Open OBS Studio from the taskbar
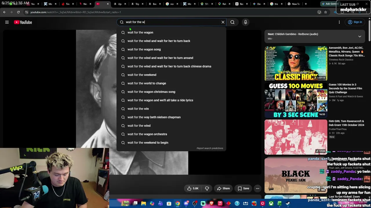371x208 pixels. tap(194, 203)
